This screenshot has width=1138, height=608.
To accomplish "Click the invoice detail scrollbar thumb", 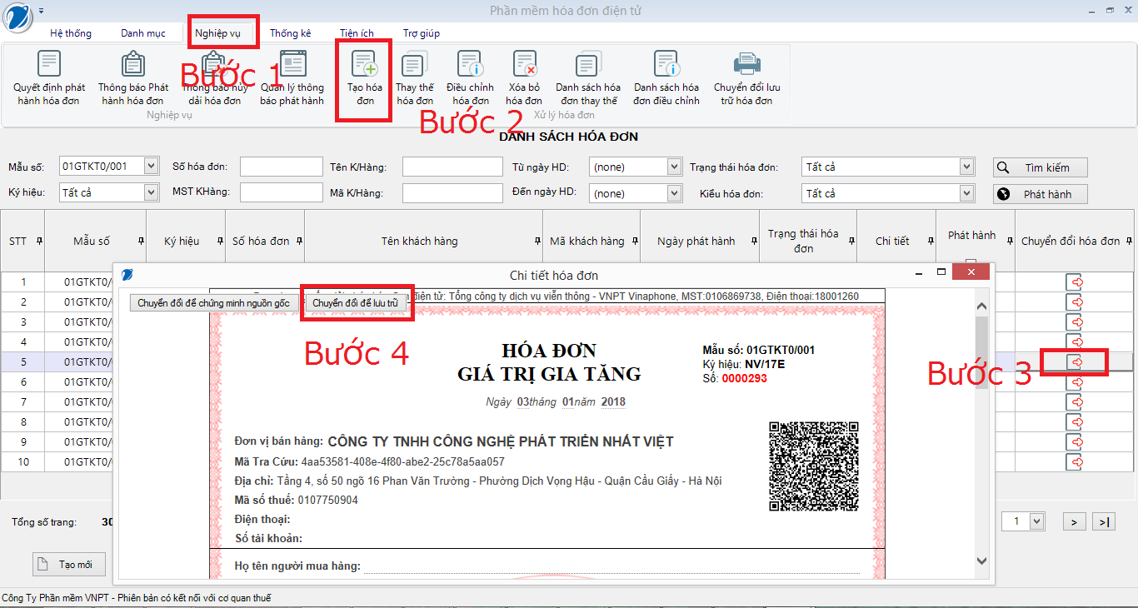I will point(981,352).
